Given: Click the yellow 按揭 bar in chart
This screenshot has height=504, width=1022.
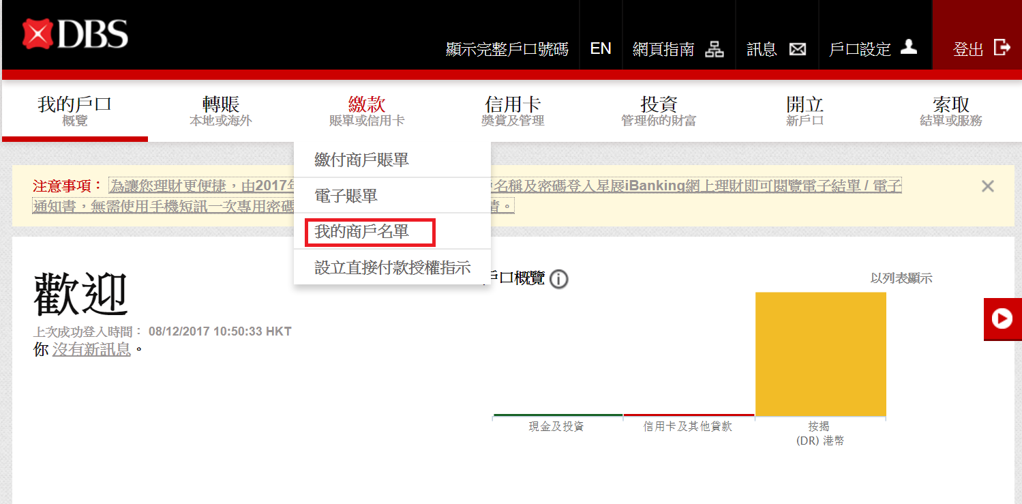Looking at the screenshot, I should (x=820, y=353).
